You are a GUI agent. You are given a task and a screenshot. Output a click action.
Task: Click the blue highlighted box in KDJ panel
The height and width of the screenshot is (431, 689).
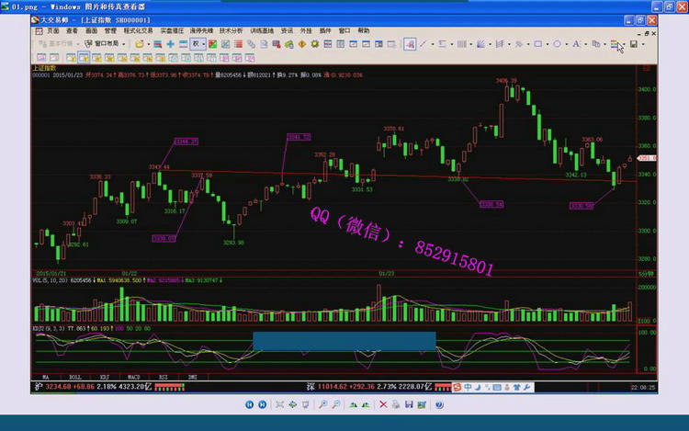pos(344,341)
